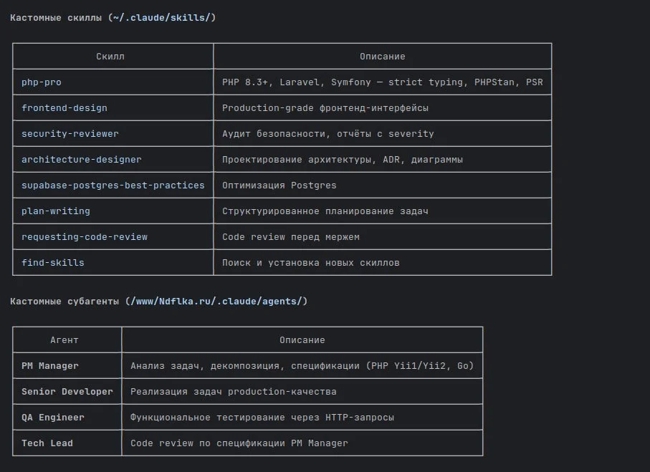Click the Code review перед мержем description

pyautogui.click(x=291, y=237)
